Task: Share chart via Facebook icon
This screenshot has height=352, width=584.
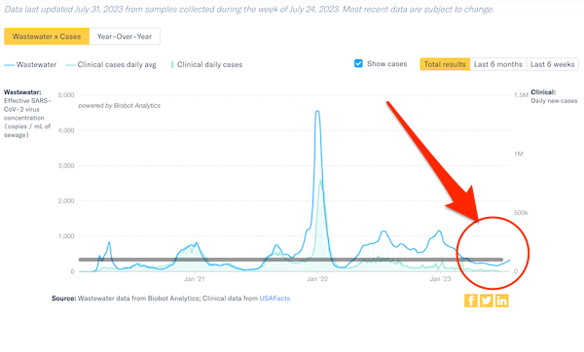Action: point(471,300)
